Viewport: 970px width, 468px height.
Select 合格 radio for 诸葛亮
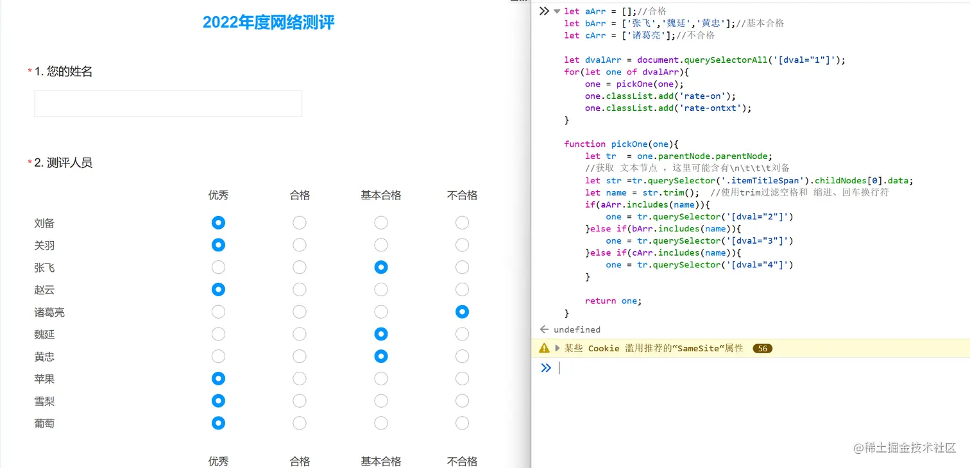[300, 312]
